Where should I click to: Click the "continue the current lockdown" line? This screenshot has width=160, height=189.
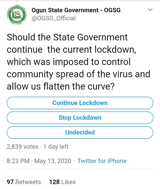pos(71,50)
